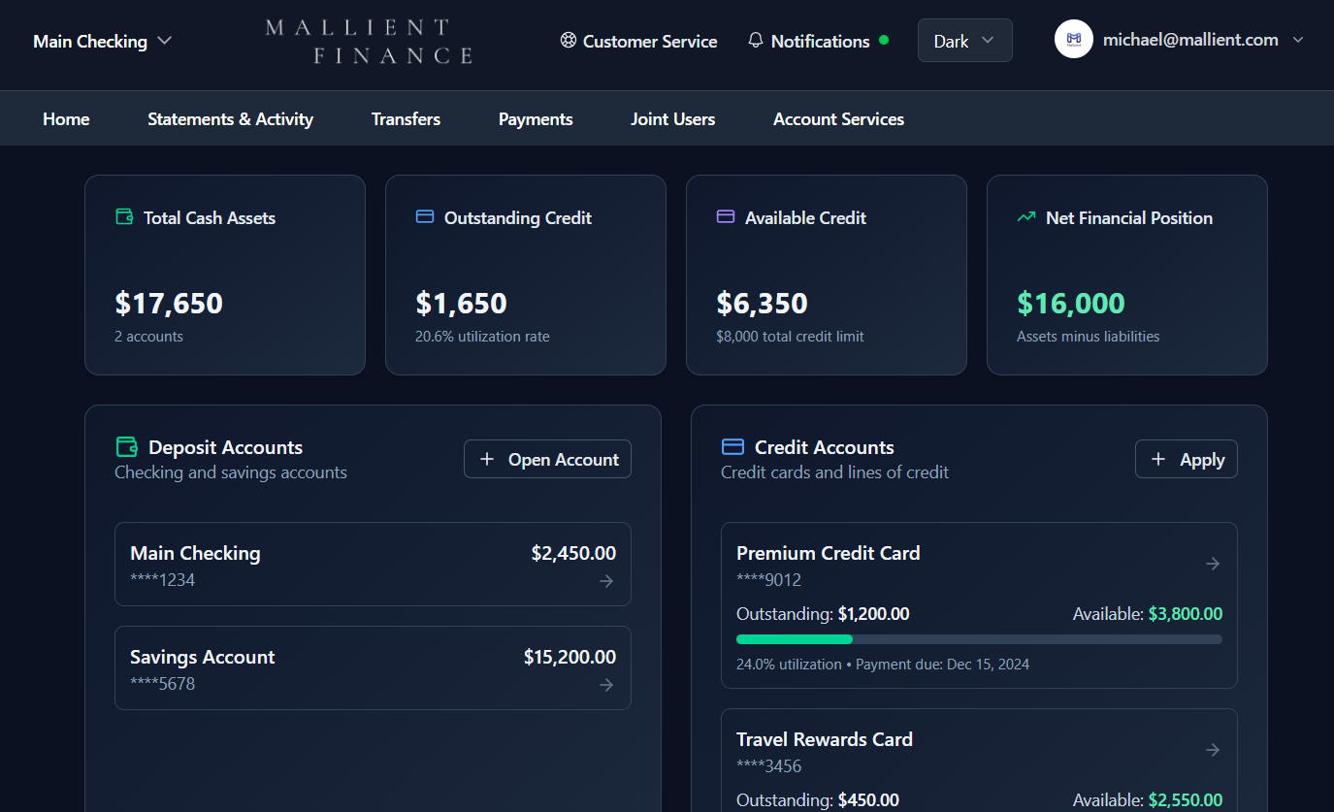Open the arrow on Travel Rewards Card
The image size is (1334, 812).
(1213, 750)
